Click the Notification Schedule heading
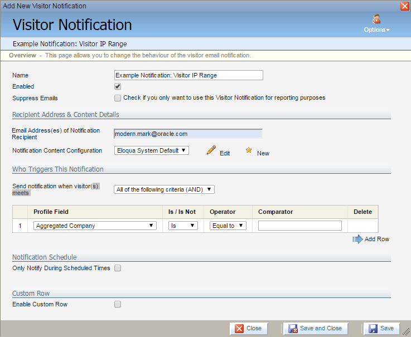This screenshot has height=337, width=411. (45, 257)
